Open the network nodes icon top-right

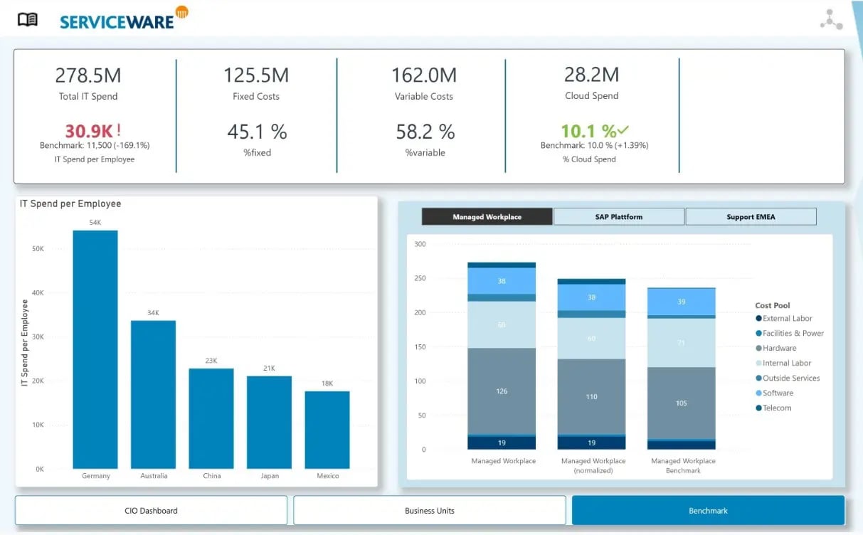click(x=831, y=18)
